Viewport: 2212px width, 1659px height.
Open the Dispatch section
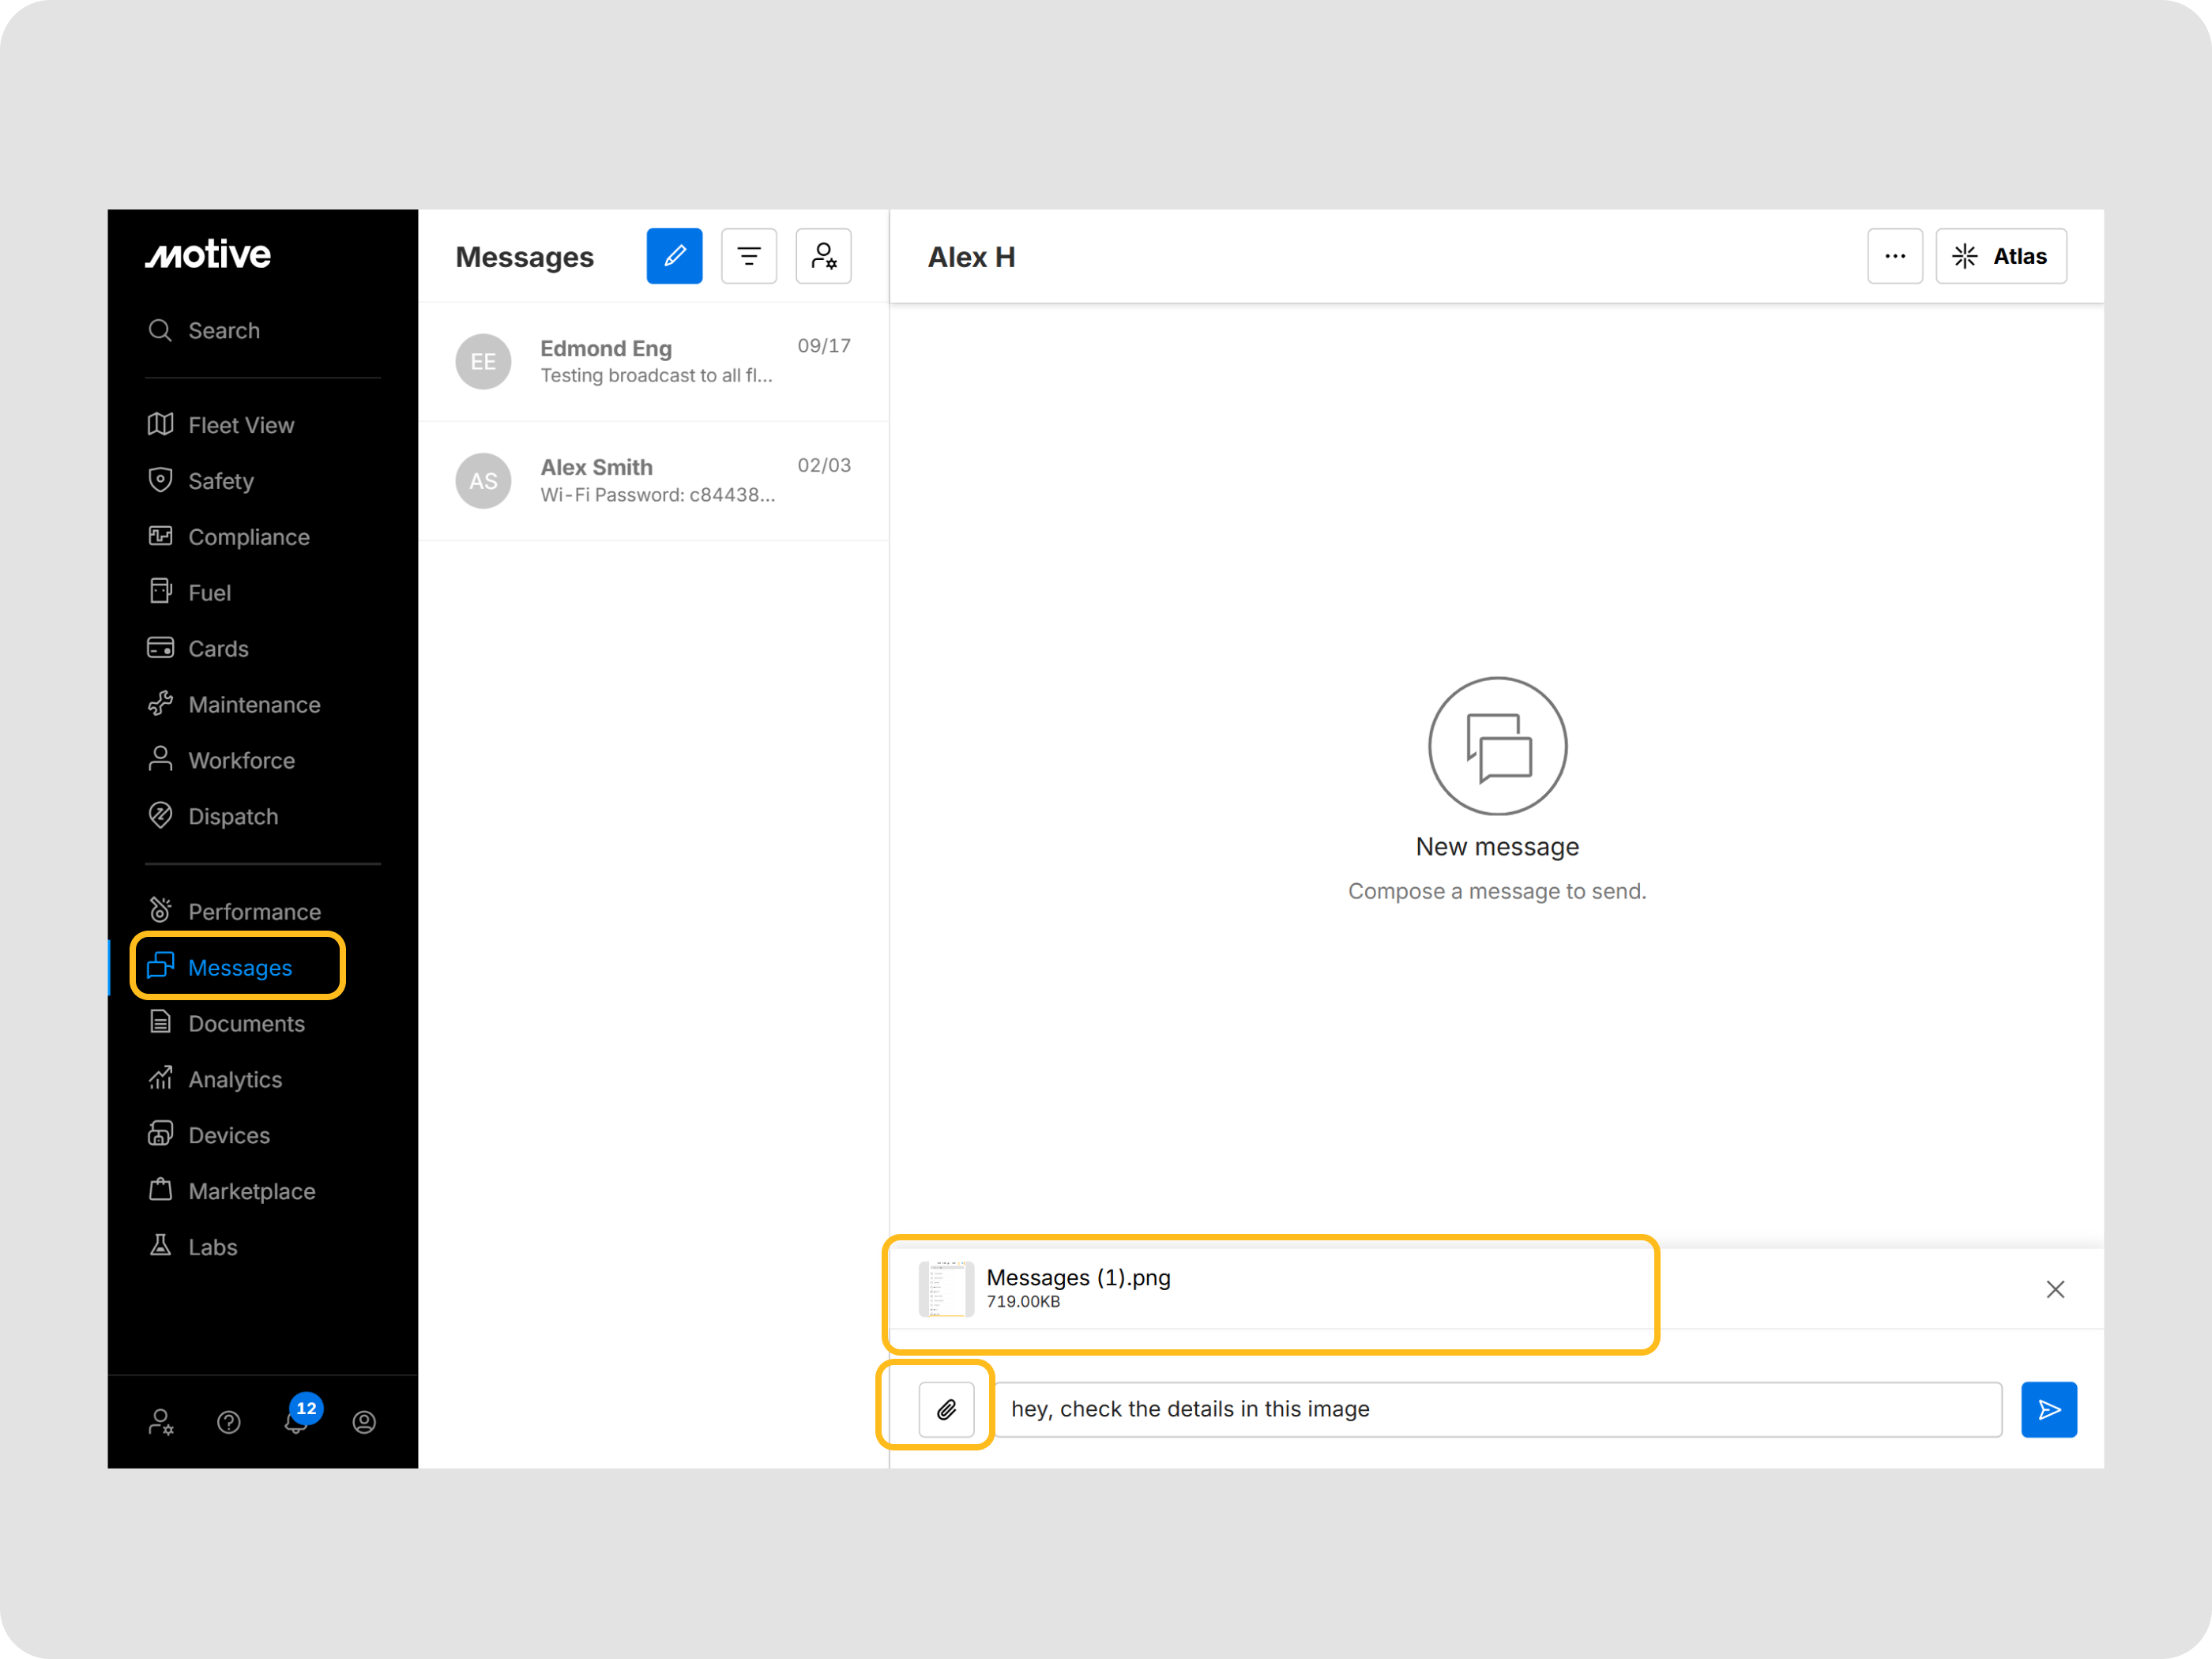(x=213, y=817)
